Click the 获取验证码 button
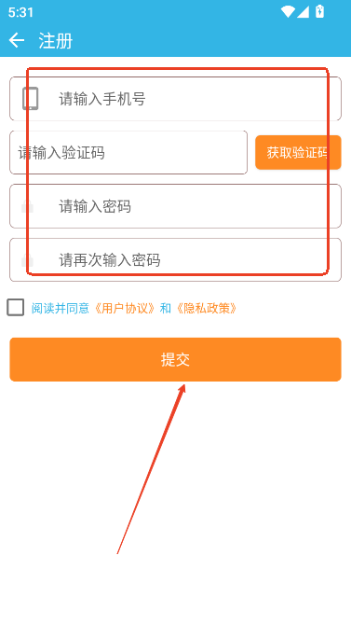Screen dimensions: 351x625 tap(298, 152)
